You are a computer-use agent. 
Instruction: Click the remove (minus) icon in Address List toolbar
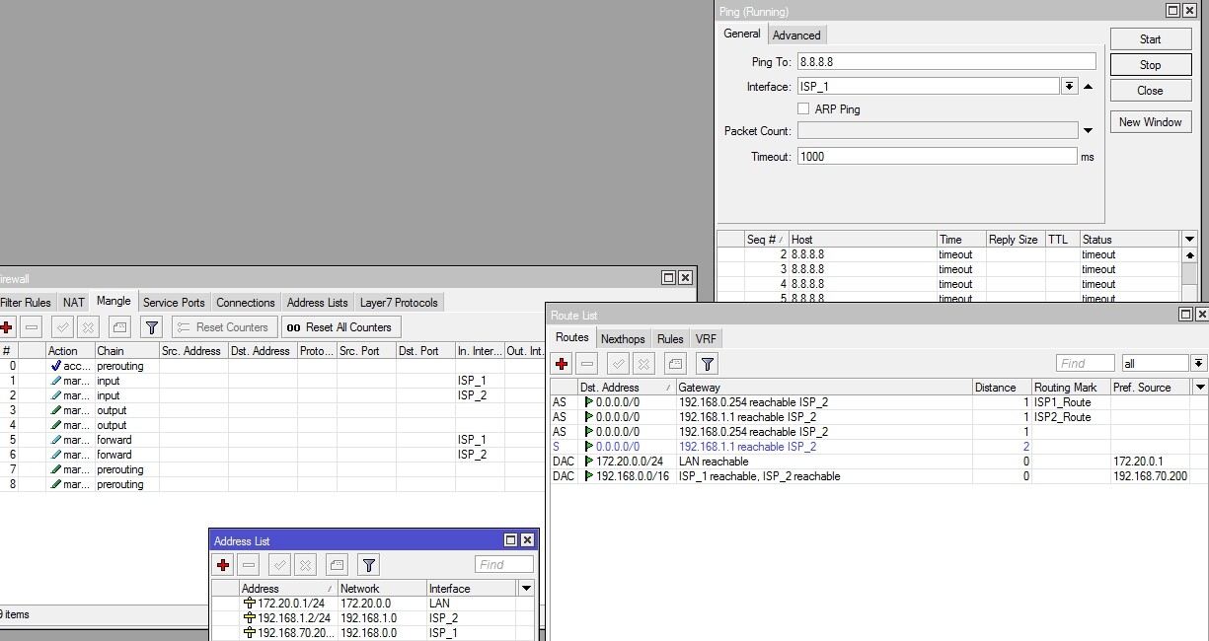point(249,565)
